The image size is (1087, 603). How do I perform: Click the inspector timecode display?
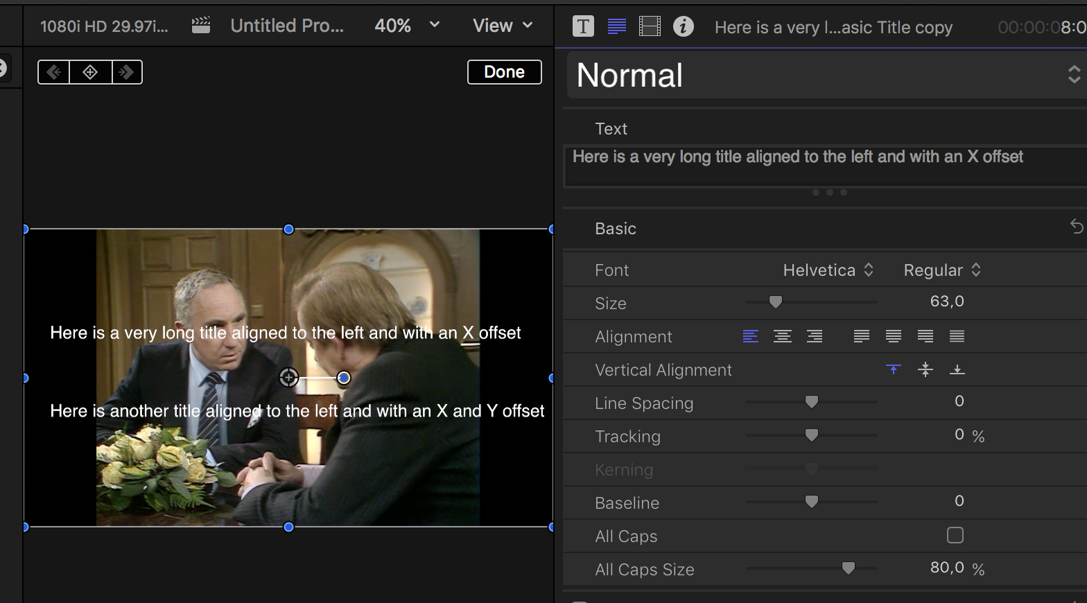click(x=1042, y=27)
